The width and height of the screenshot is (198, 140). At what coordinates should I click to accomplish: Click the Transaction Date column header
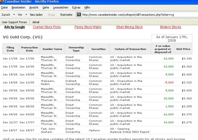coord(30,49)
